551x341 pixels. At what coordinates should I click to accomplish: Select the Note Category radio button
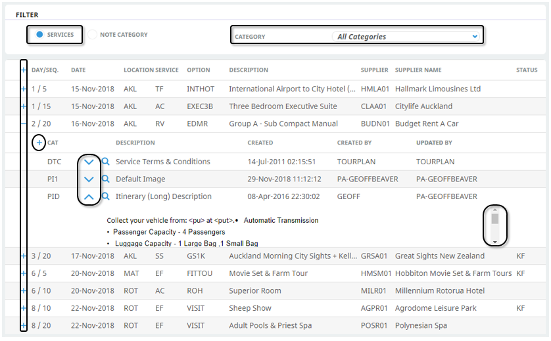pos(93,35)
